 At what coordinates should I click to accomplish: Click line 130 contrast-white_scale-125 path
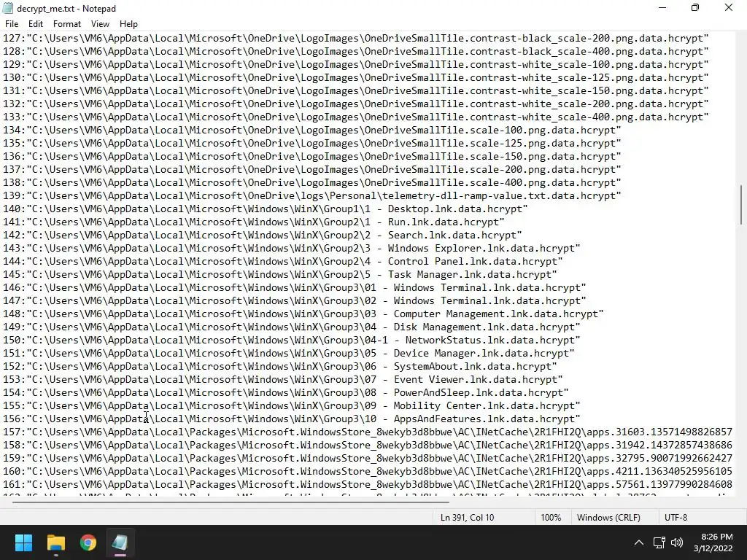point(356,77)
